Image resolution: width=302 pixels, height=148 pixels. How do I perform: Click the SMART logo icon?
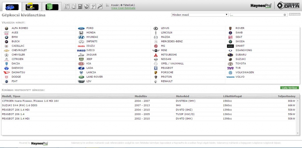pyautogui.click(x=230, y=46)
